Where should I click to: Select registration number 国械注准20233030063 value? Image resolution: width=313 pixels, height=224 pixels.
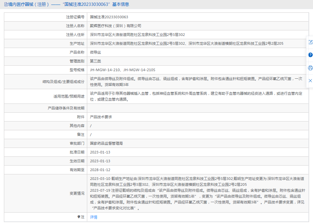tap(109, 17)
